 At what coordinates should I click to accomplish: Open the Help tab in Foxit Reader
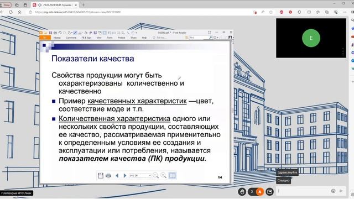point(144,38)
